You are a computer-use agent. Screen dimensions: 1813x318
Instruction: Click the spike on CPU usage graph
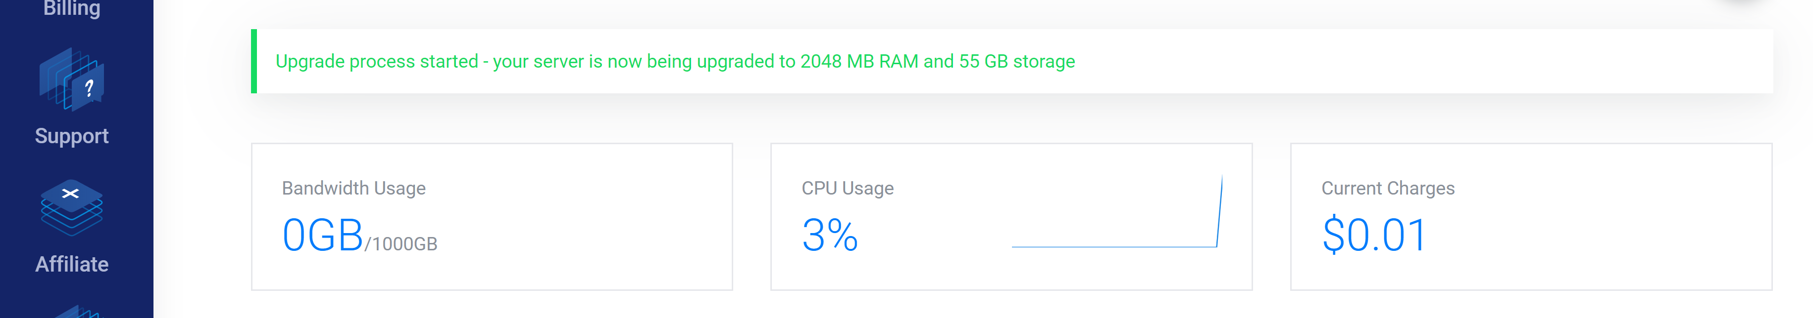coord(1220,210)
